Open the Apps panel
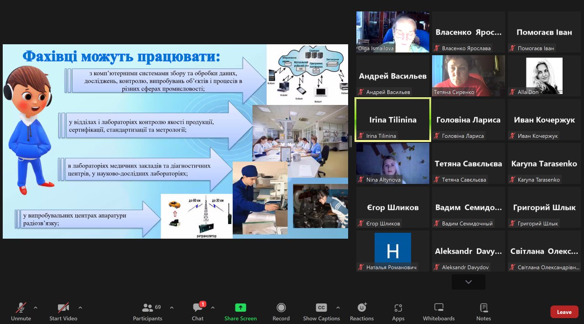584x324 pixels. [x=398, y=312]
